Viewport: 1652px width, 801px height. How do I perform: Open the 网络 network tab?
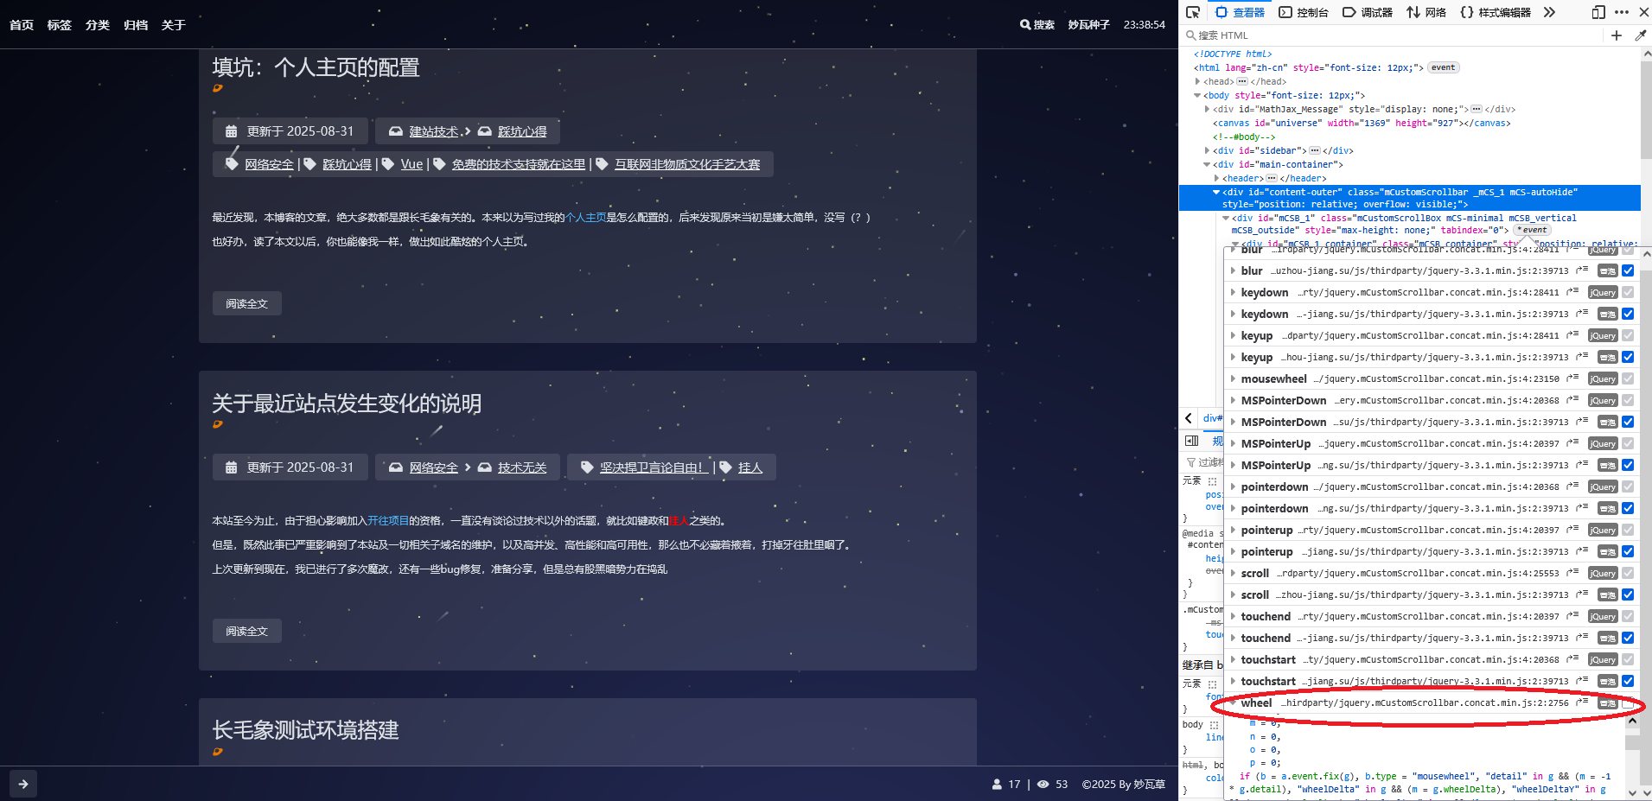pyautogui.click(x=1426, y=12)
